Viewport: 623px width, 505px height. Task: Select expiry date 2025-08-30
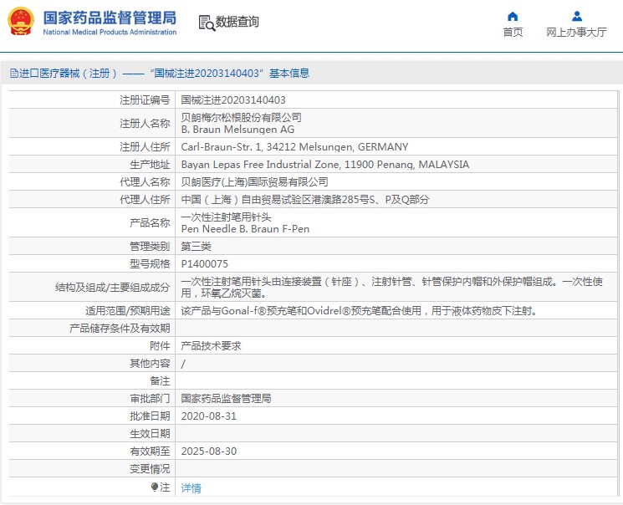pos(208,451)
